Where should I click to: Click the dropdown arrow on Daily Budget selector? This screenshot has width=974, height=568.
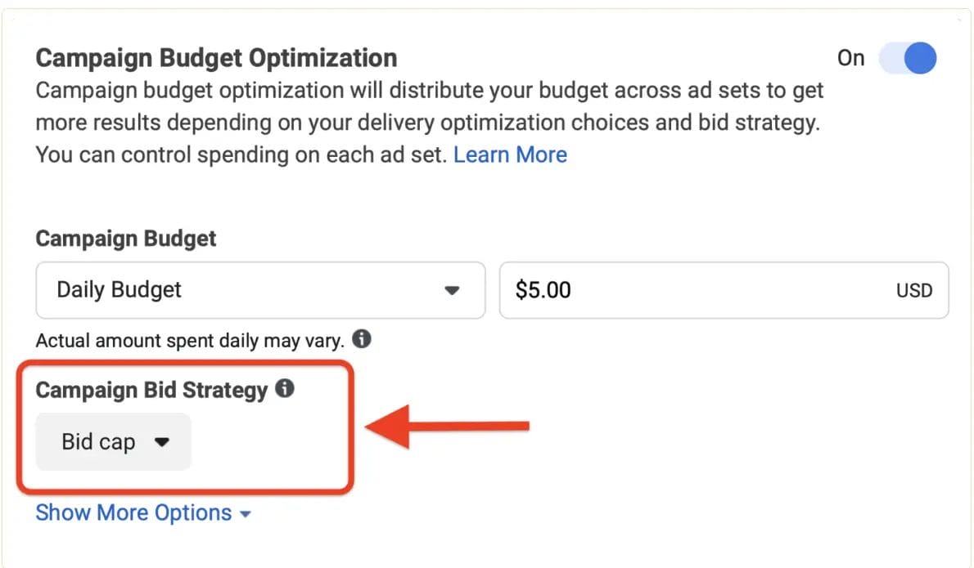click(453, 290)
